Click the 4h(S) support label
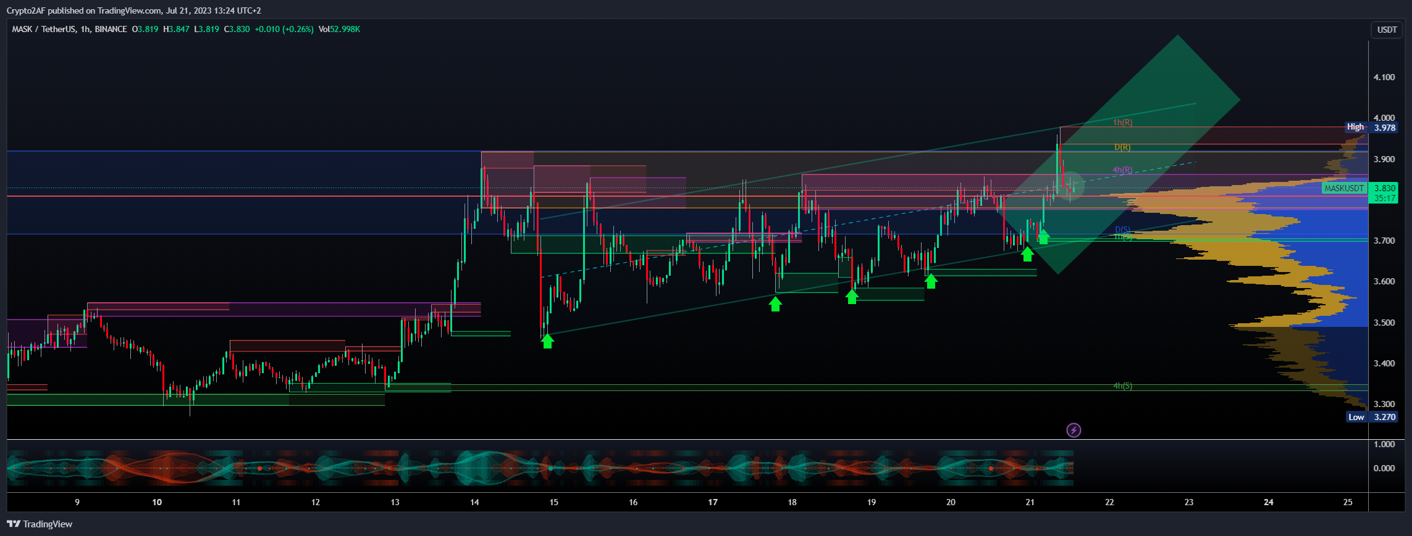This screenshot has width=1412, height=536. tap(1122, 386)
